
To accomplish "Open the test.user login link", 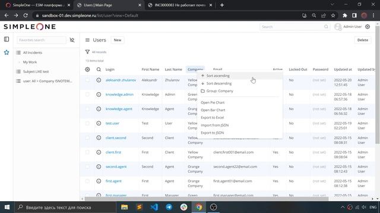I will [112, 123].
